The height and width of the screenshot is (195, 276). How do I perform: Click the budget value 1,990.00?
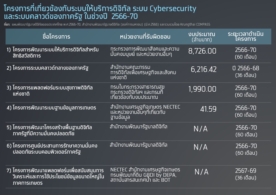[x=202, y=89]
